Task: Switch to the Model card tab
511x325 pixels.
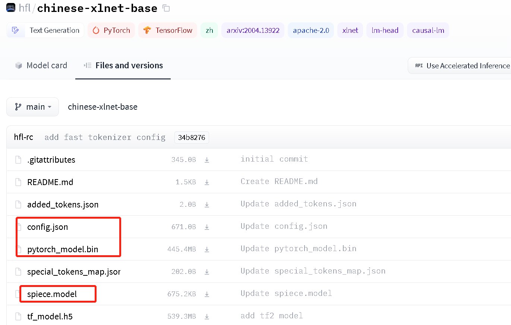Action: (41, 66)
